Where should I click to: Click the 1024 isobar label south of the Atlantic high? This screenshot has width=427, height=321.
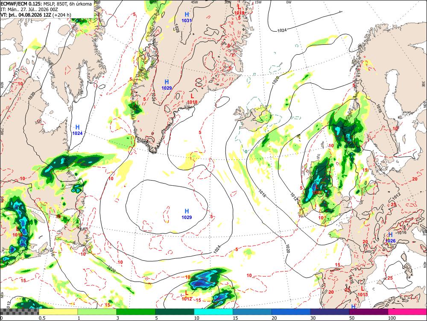[x=217, y=249]
